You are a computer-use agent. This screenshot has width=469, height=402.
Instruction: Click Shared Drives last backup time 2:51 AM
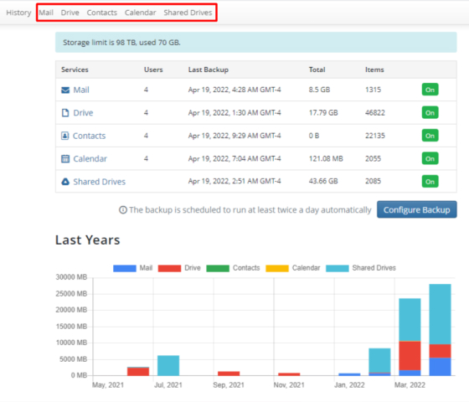pyautogui.click(x=234, y=181)
